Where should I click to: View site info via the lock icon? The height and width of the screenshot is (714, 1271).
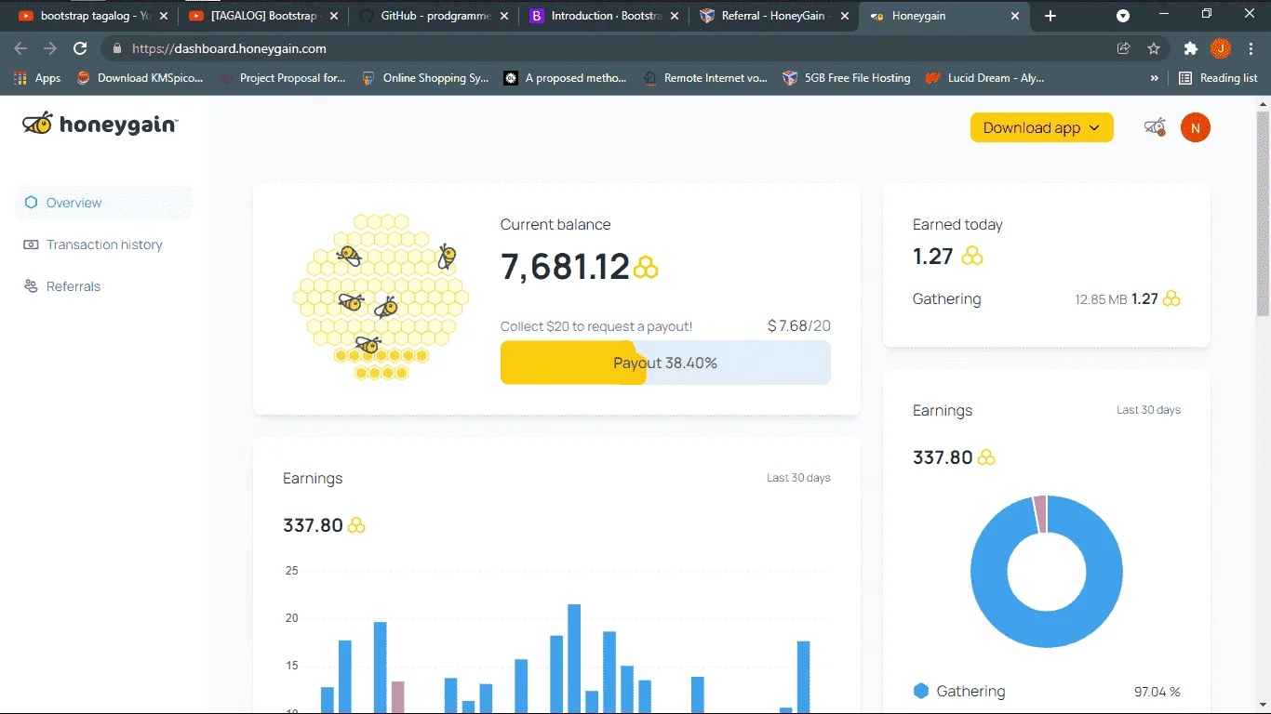click(116, 48)
